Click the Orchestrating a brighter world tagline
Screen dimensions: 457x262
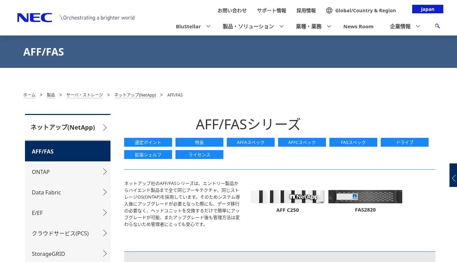(97, 18)
